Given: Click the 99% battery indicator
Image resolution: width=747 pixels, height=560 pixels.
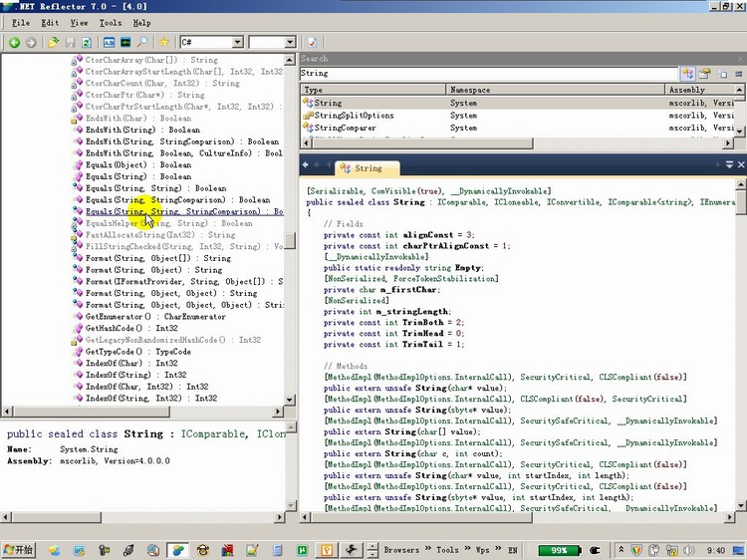Looking at the screenshot, I should (560, 550).
